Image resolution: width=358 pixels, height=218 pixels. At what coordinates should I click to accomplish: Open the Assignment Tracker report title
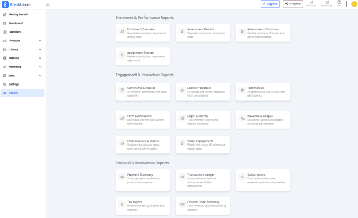140,53
